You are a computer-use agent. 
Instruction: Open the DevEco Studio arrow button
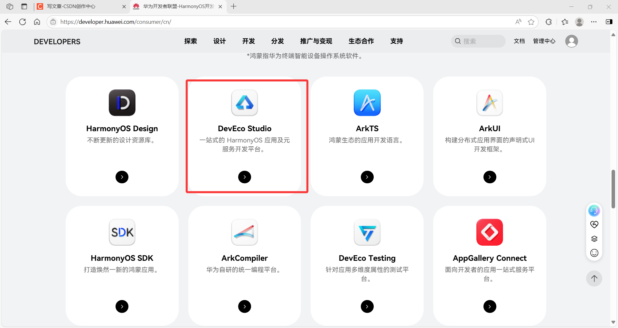pos(245,177)
